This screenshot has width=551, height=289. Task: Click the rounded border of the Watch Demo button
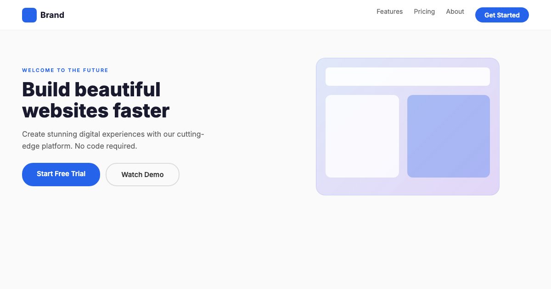[x=142, y=164]
